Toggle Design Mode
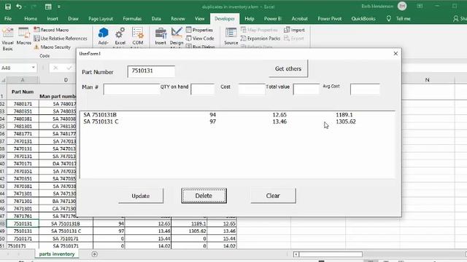The image size is (467, 262). (x=177, y=36)
